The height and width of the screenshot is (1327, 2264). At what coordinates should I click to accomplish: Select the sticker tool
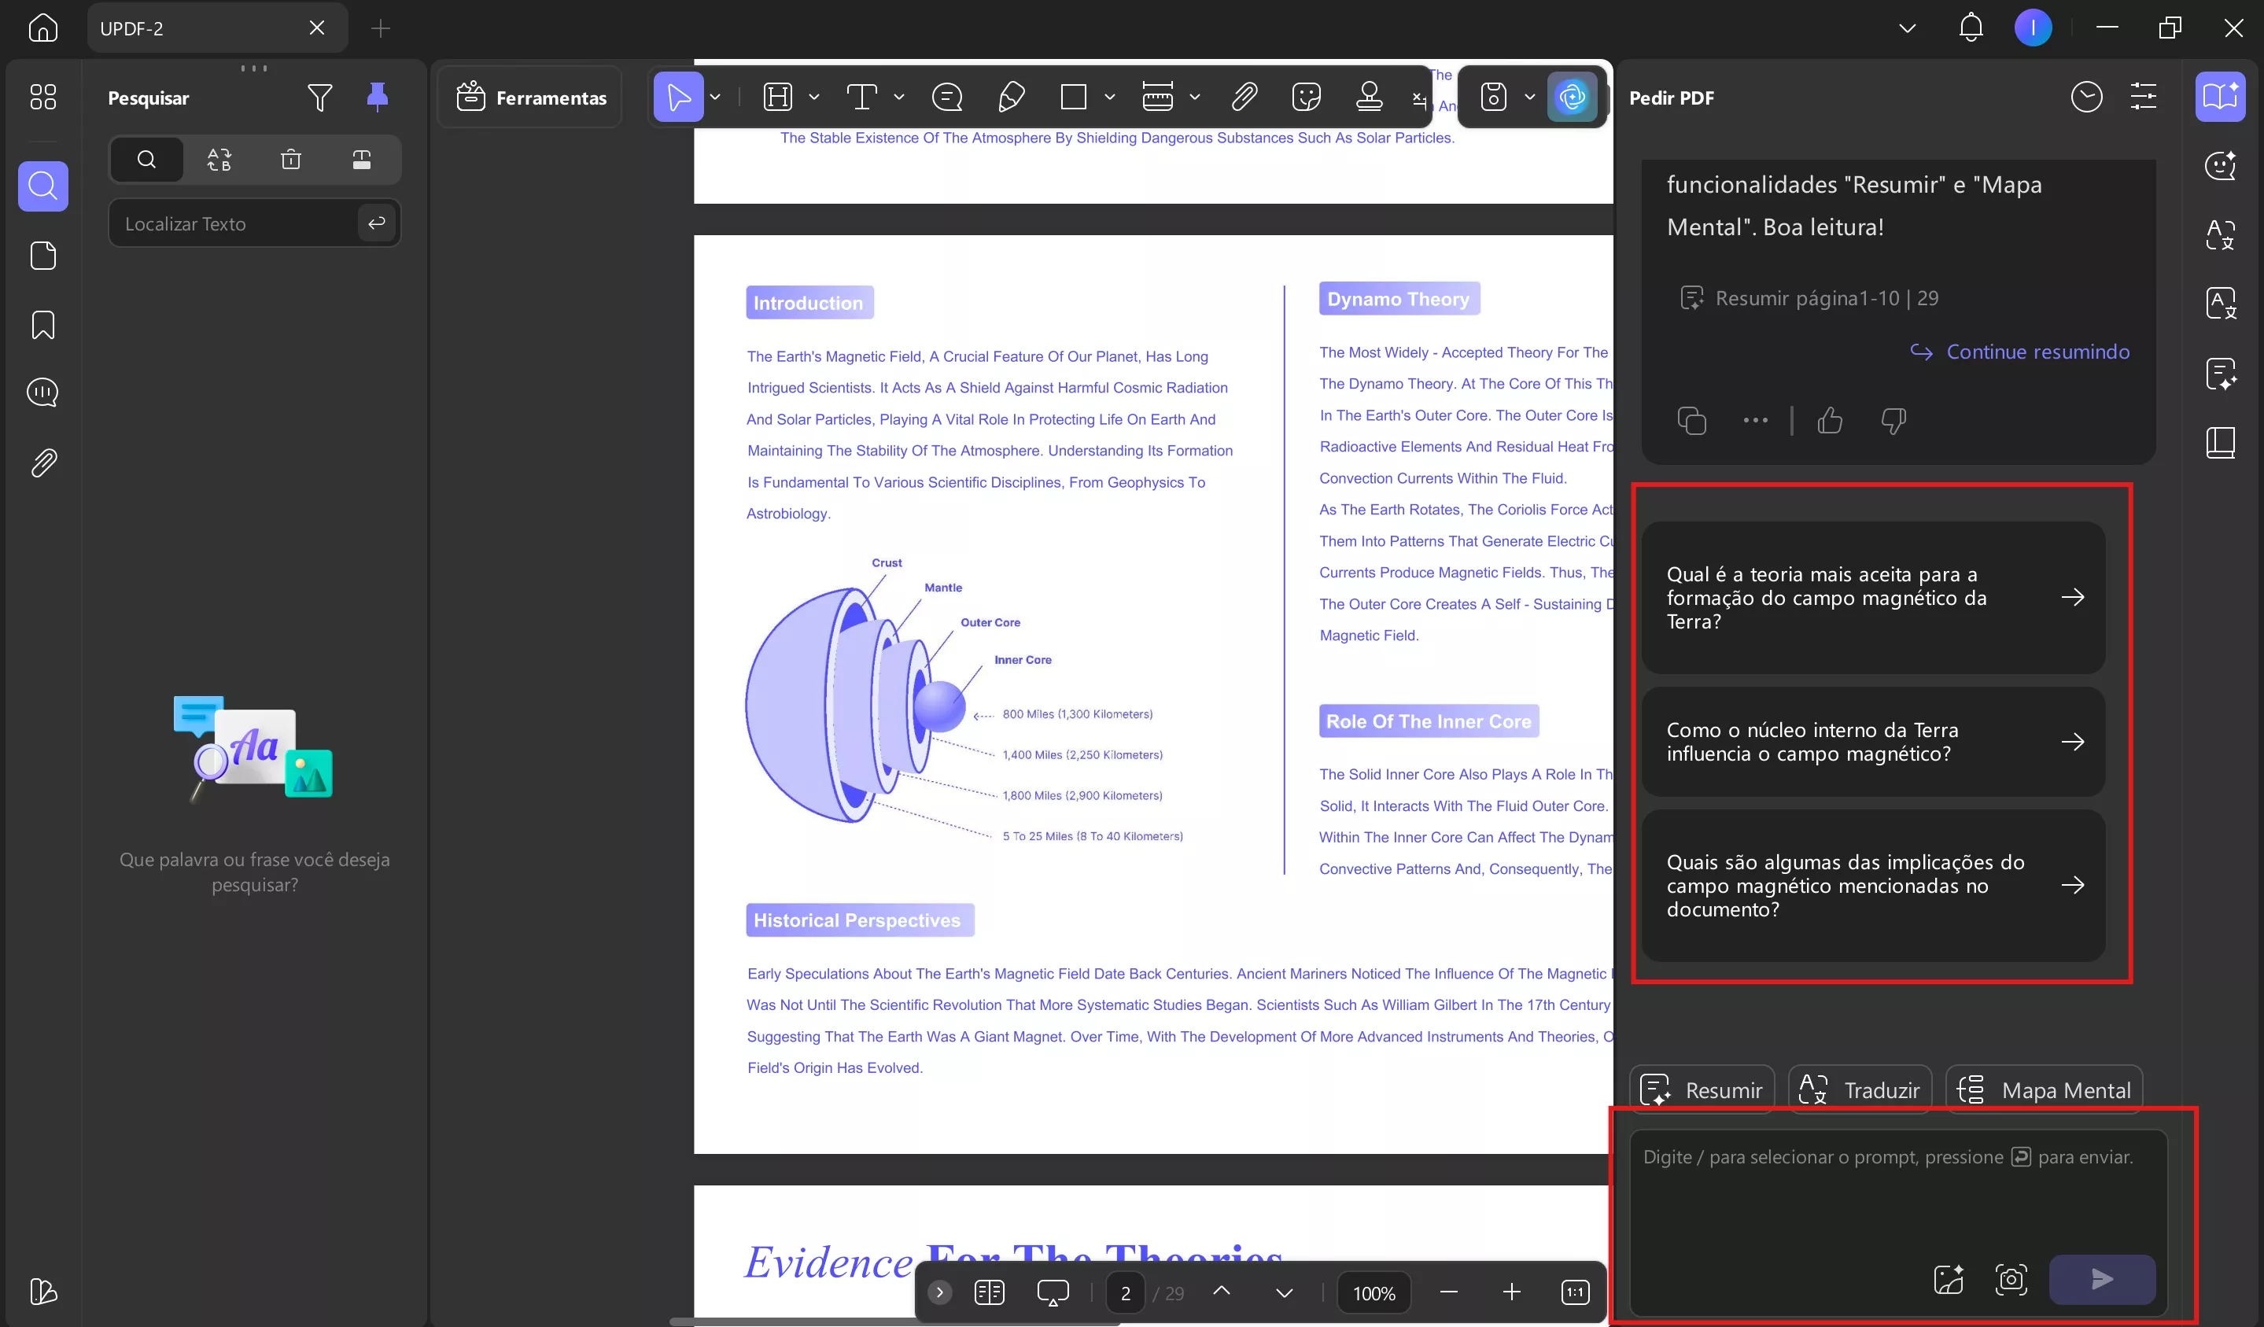(x=1307, y=97)
